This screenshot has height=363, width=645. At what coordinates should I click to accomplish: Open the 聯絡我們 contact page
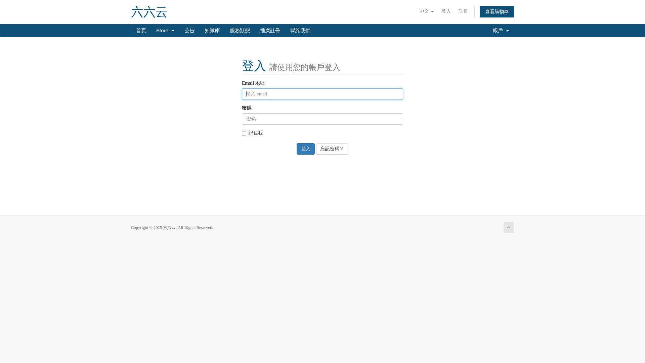coord(300,31)
